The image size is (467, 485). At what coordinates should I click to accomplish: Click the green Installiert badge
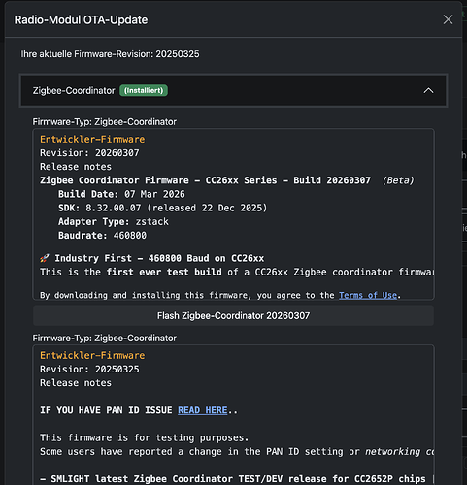(x=144, y=91)
